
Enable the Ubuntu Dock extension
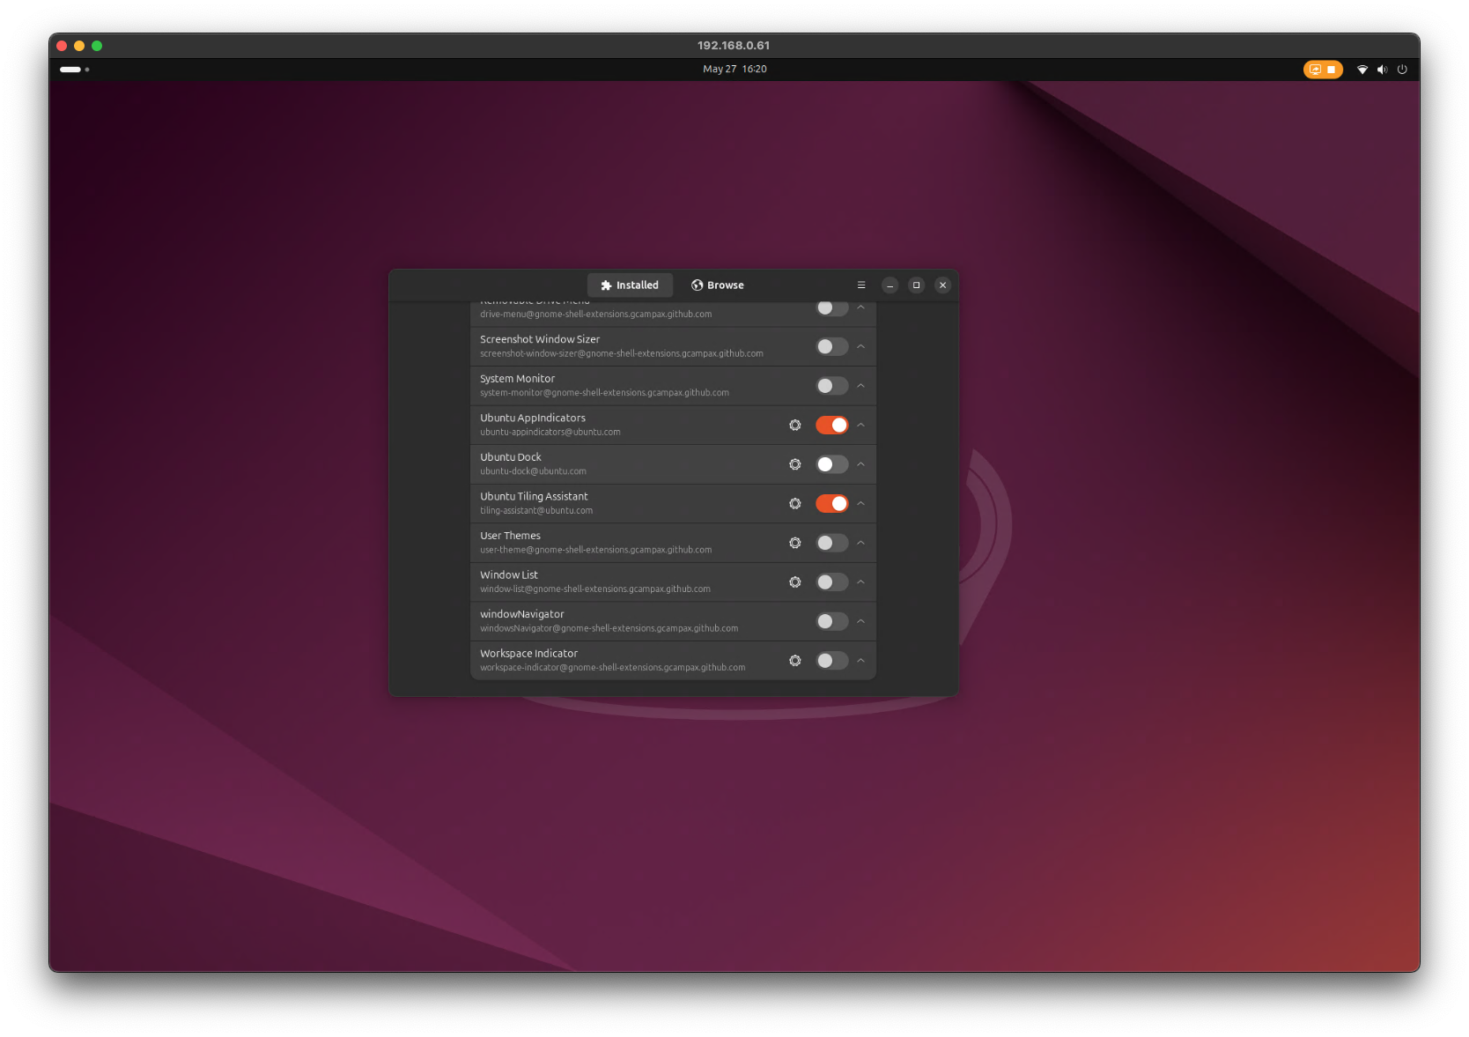click(x=831, y=464)
